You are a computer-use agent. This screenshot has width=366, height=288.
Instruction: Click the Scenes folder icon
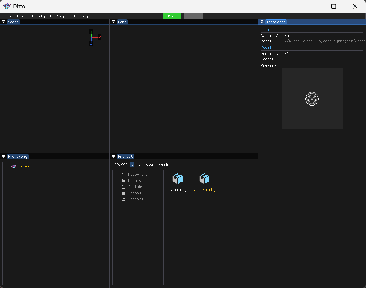[x=123, y=193]
